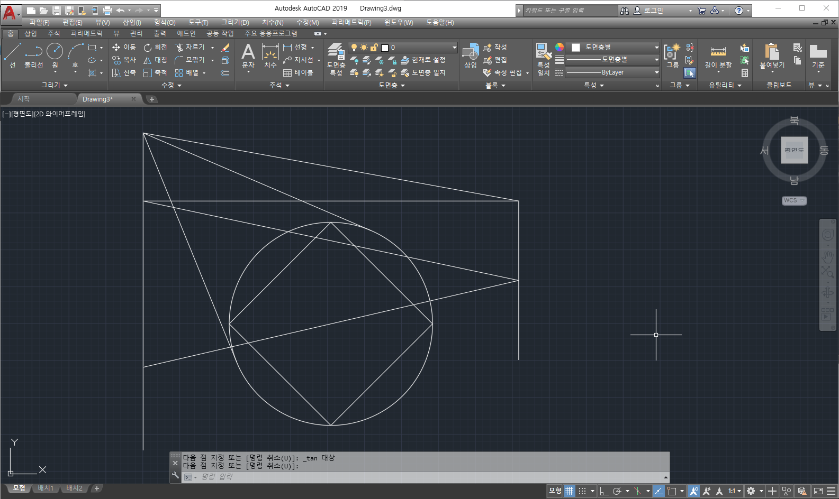
Task: Open the WCS coordinate system dropdown
Action: [794, 200]
